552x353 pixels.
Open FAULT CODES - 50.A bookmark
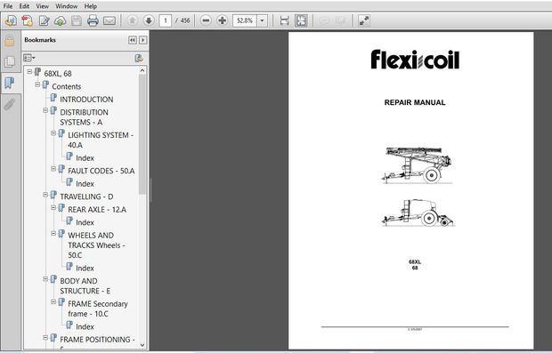pos(101,171)
